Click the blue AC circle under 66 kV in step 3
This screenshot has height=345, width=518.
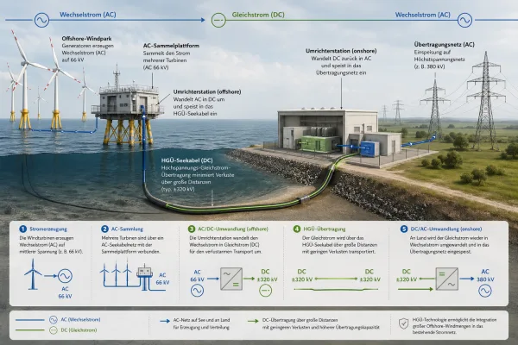(x=197, y=290)
